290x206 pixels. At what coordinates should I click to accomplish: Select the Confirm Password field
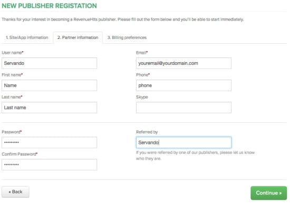point(49,164)
